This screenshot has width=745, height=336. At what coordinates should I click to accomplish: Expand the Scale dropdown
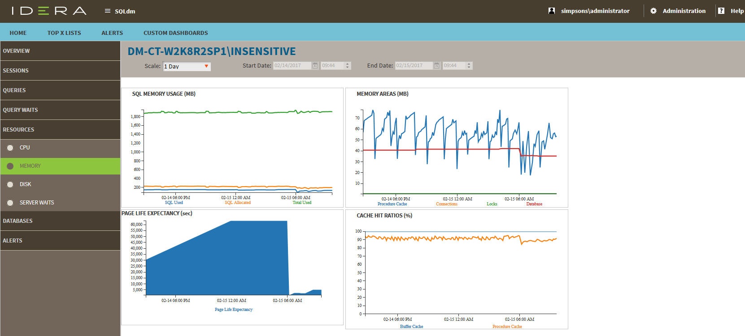coord(187,66)
